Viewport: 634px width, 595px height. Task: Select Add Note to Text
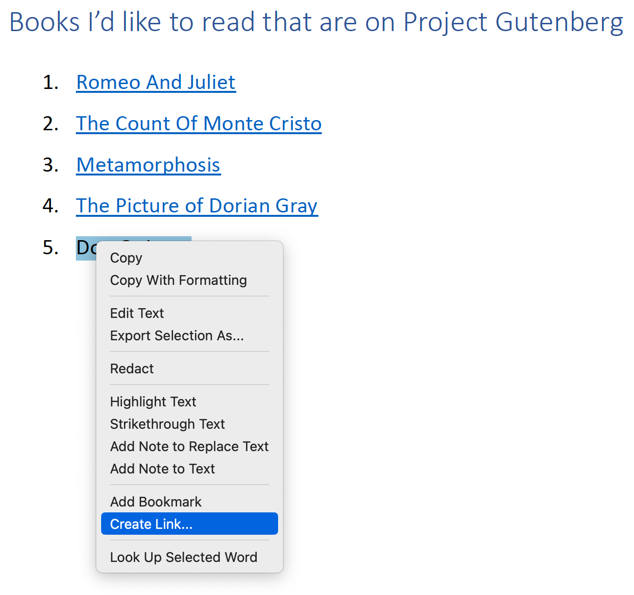(x=162, y=469)
